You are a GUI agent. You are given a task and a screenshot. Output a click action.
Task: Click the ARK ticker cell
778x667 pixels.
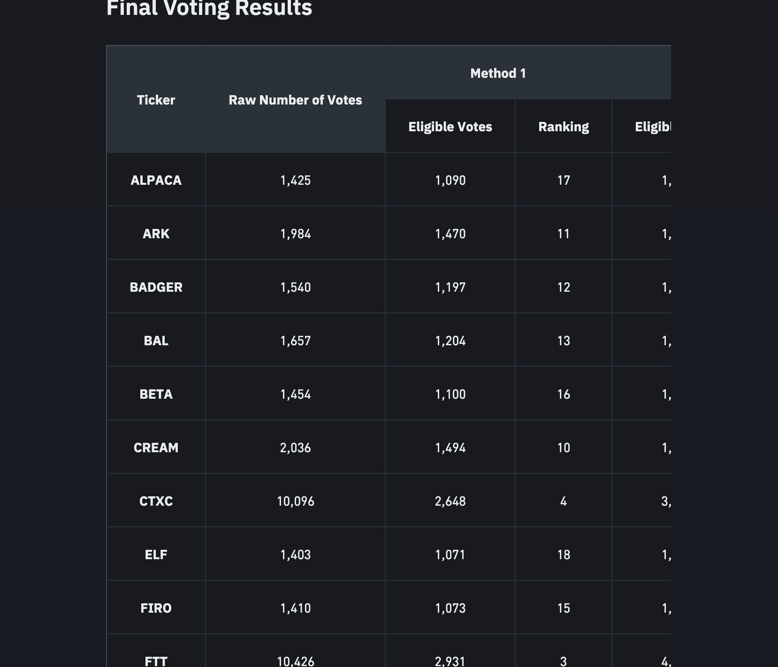pos(156,233)
